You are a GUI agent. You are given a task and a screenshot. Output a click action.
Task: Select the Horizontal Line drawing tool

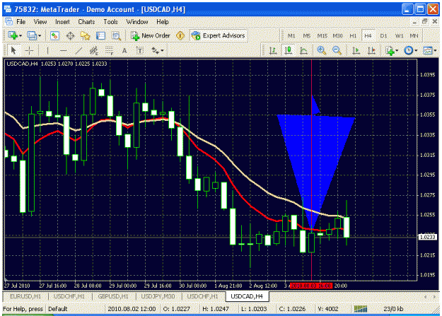coord(64,51)
